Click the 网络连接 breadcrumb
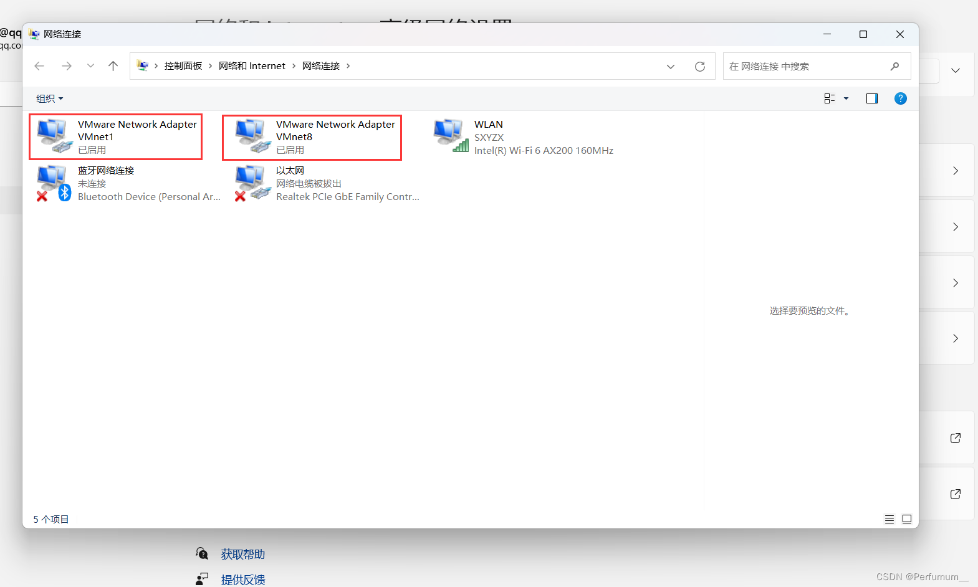The width and height of the screenshot is (978, 587). [x=321, y=66]
